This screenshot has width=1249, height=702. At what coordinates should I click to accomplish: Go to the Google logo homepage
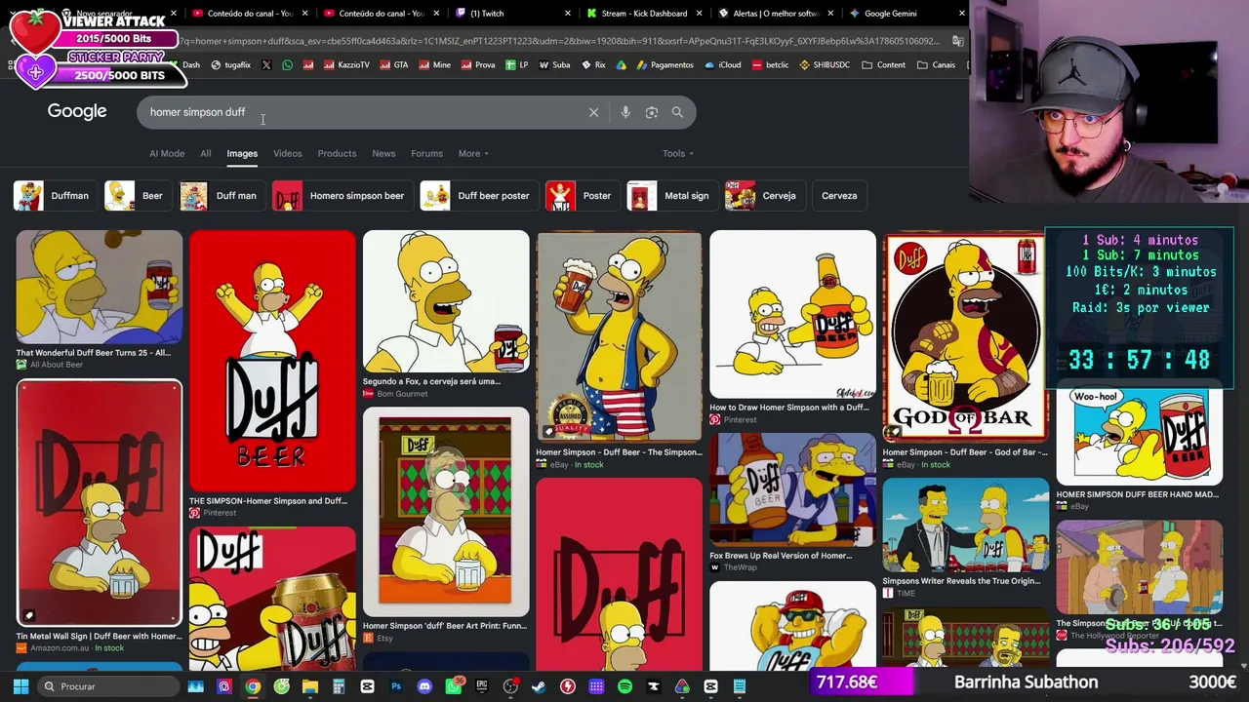(x=77, y=111)
